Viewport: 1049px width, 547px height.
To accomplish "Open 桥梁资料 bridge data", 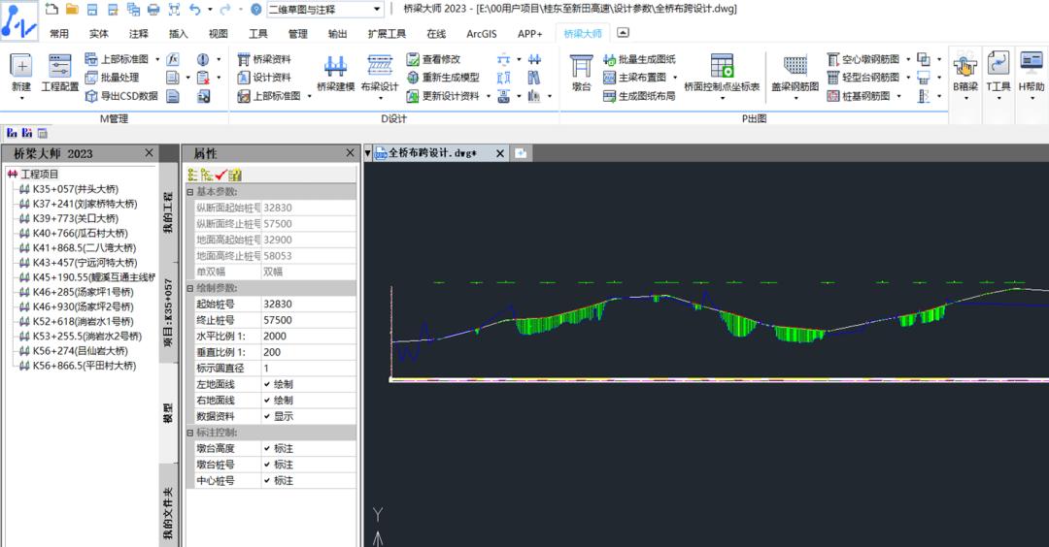I will 264,59.
